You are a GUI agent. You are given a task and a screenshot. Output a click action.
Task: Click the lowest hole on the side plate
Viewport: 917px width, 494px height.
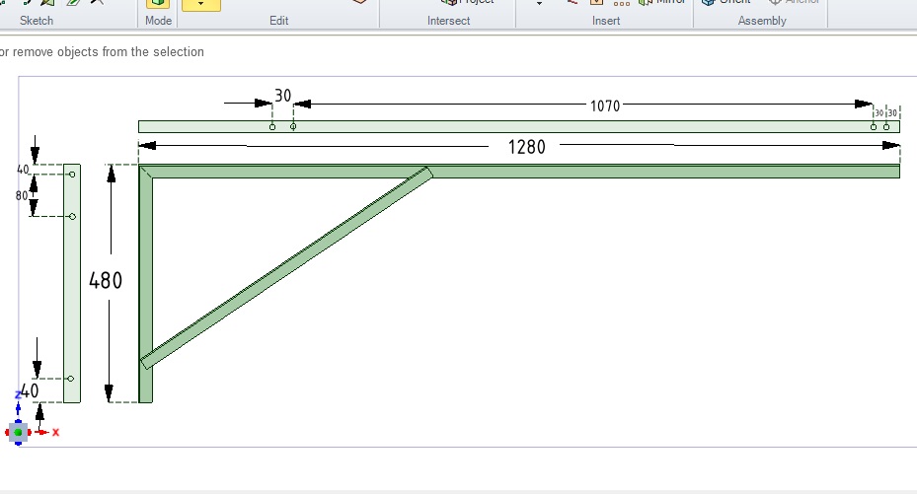pos(71,379)
